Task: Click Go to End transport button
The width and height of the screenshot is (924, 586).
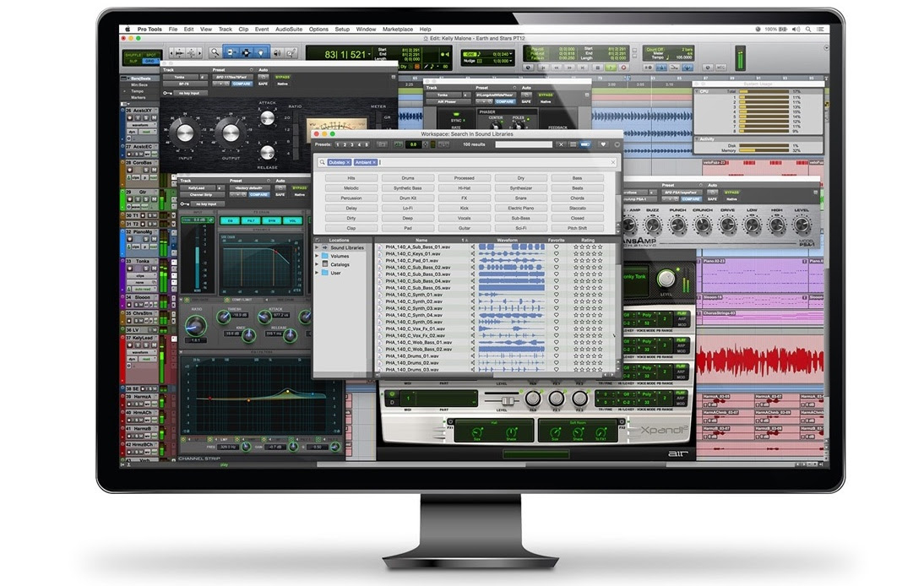Action: pyautogui.click(x=583, y=68)
